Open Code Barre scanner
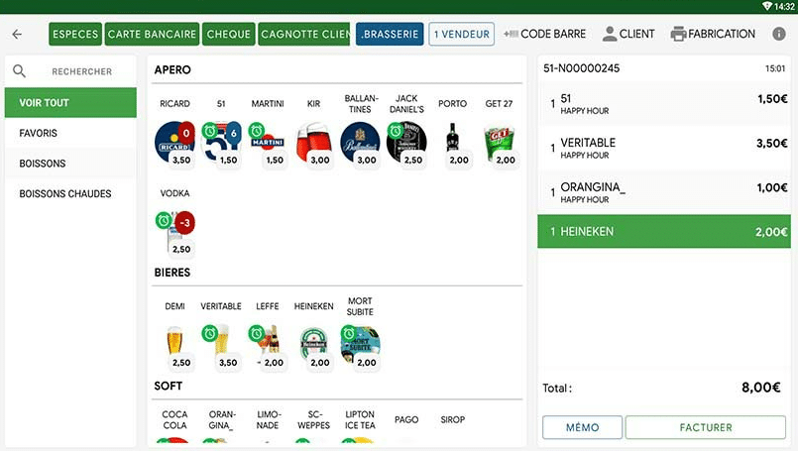This screenshot has height=451, width=798. (x=544, y=34)
